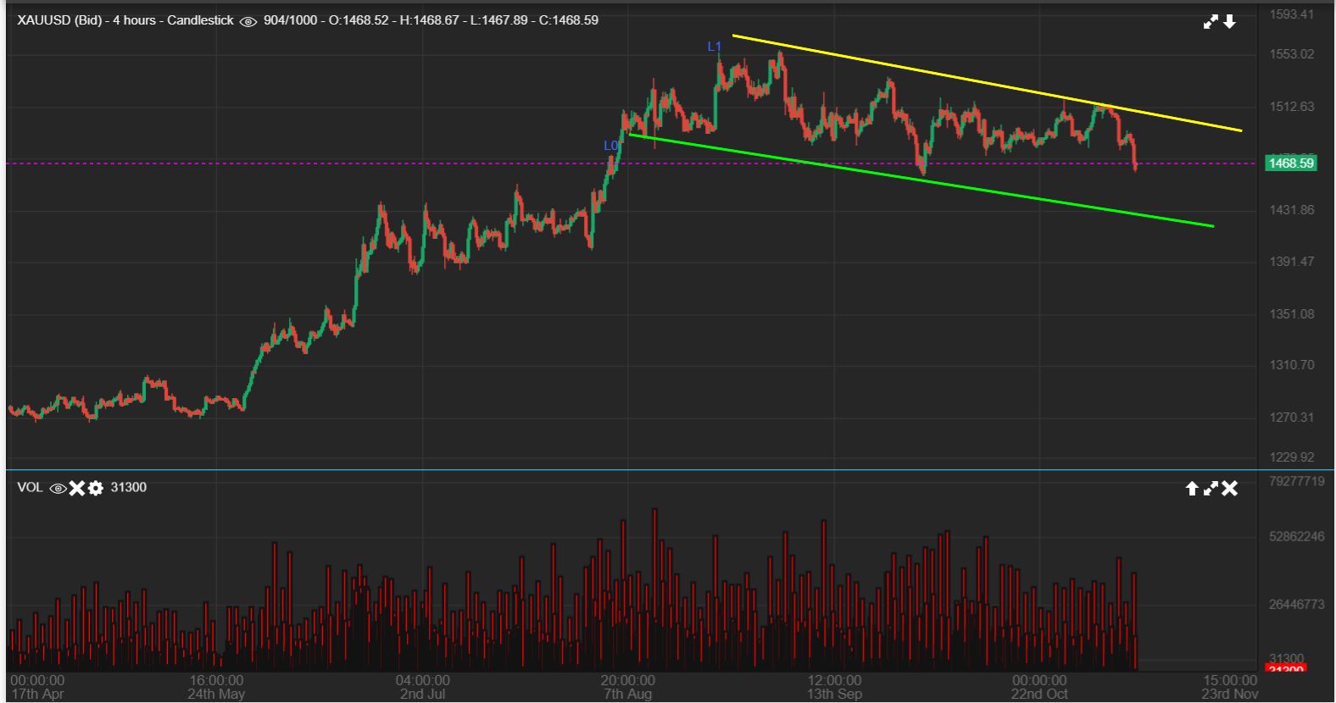The width and height of the screenshot is (1336, 703).
Task: Click the 1593.41 price axis label
Action: tap(1292, 14)
